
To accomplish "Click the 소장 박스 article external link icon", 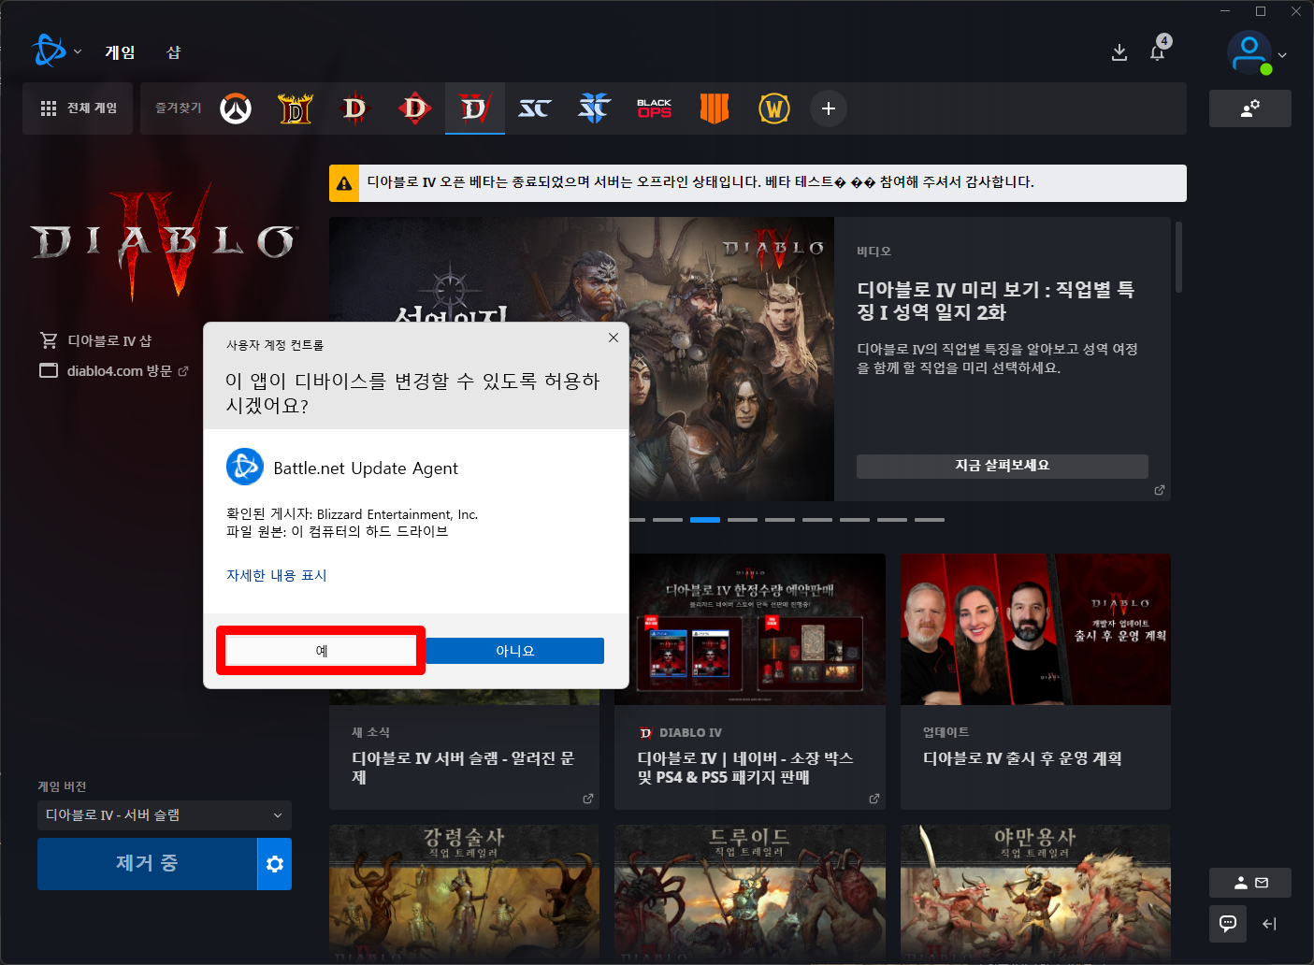I will [x=874, y=799].
